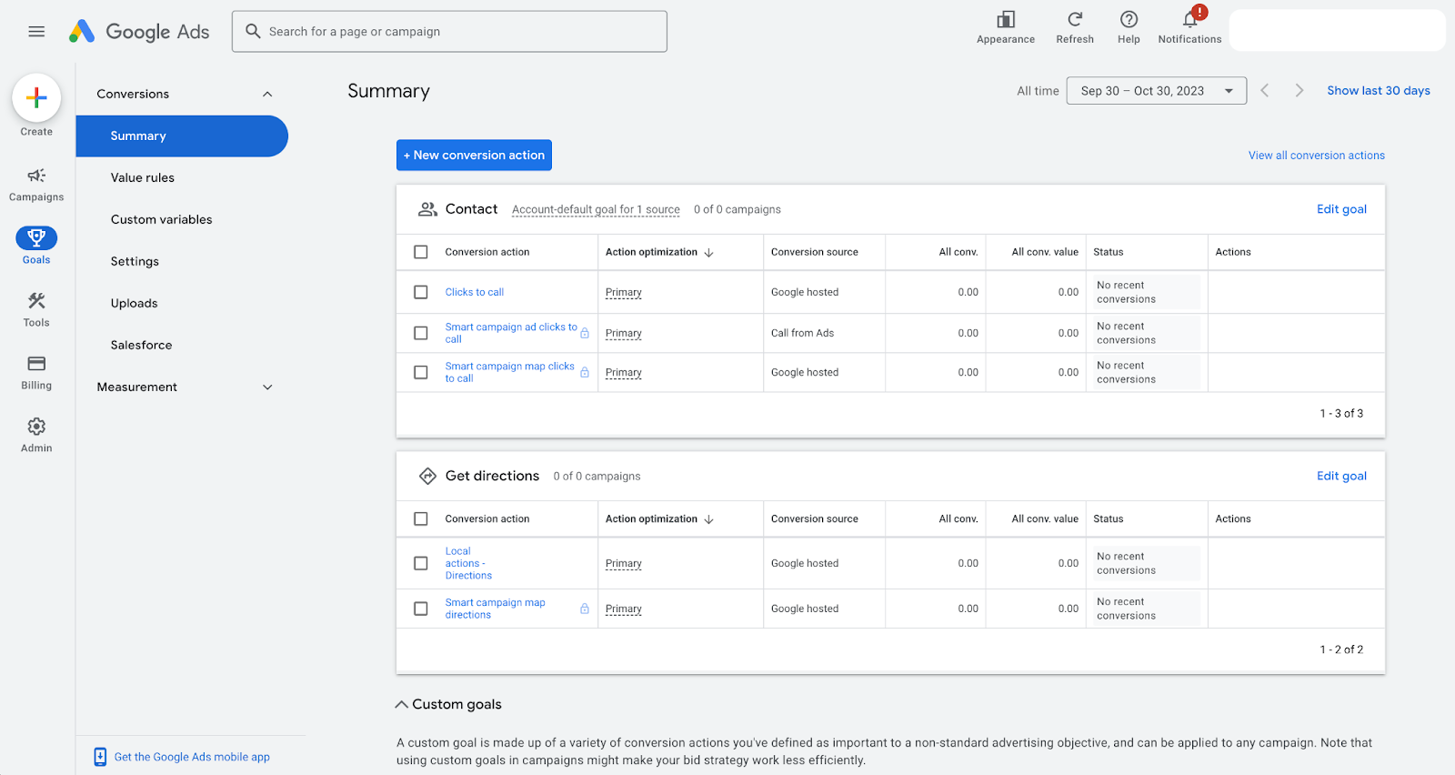Click the Appearance icon
1455x775 pixels.
[1006, 20]
